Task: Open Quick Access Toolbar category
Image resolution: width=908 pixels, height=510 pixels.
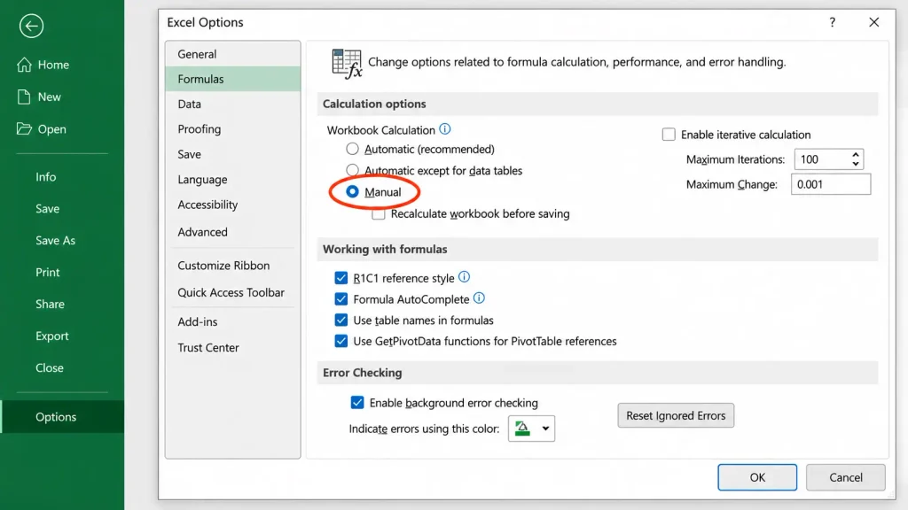Action: pyautogui.click(x=233, y=292)
